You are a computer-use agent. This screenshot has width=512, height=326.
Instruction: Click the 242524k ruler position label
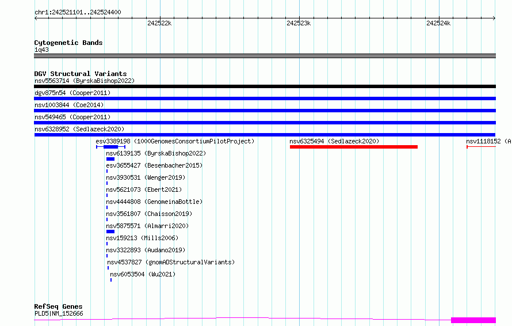point(438,23)
